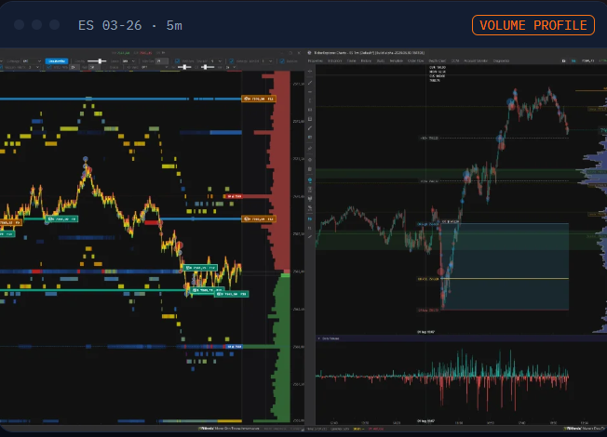Open the Diagnostics menu
The image size is (607, 437).
(501, 60)
